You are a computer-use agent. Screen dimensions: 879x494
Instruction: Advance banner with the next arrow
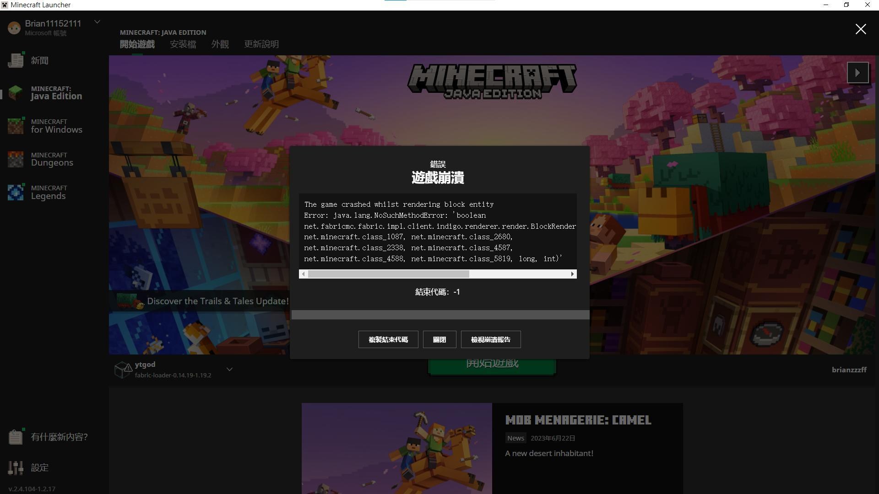click(x=858, y=73)
